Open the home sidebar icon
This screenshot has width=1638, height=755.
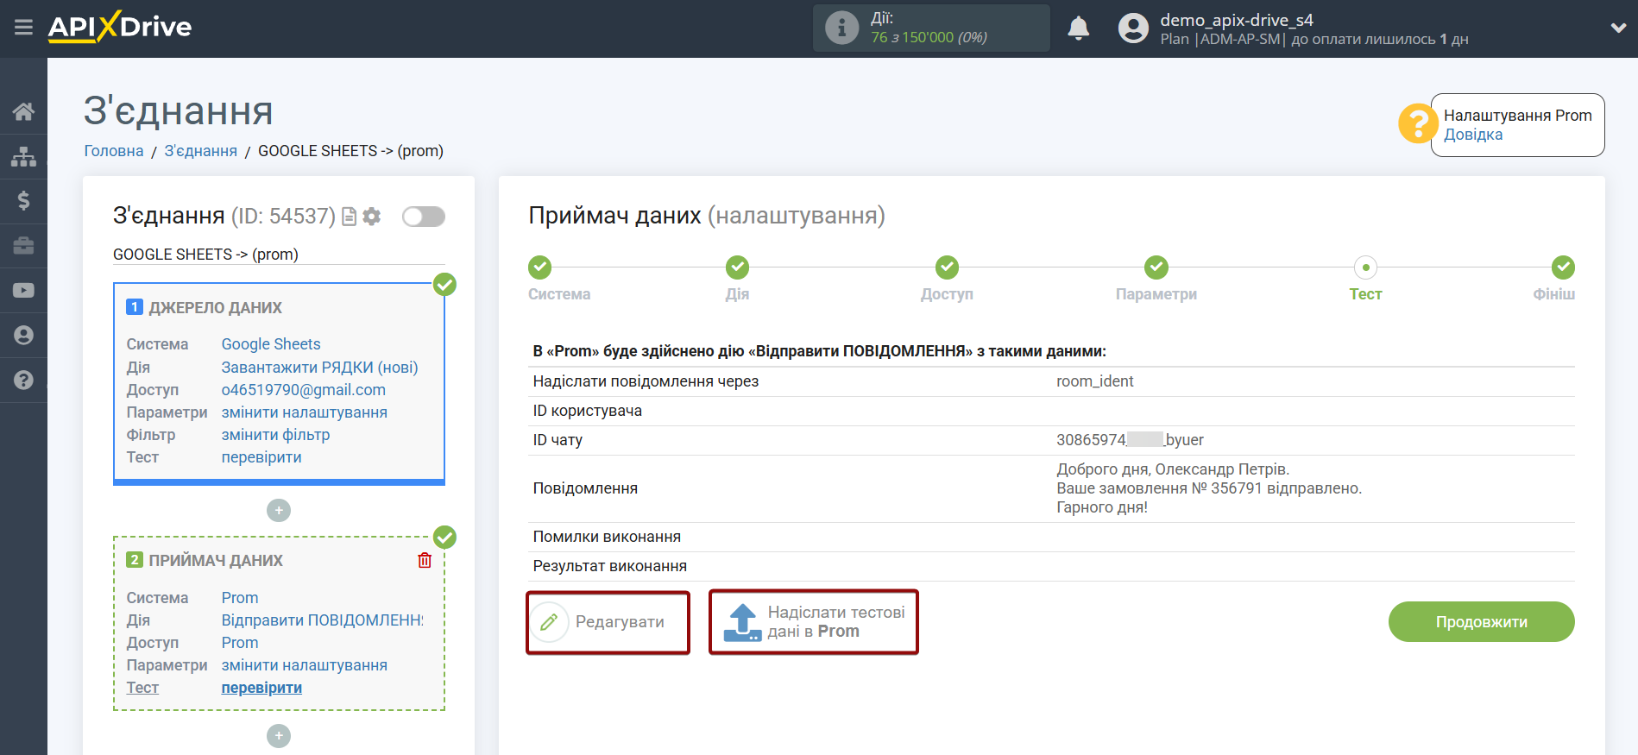coord(23,111)
